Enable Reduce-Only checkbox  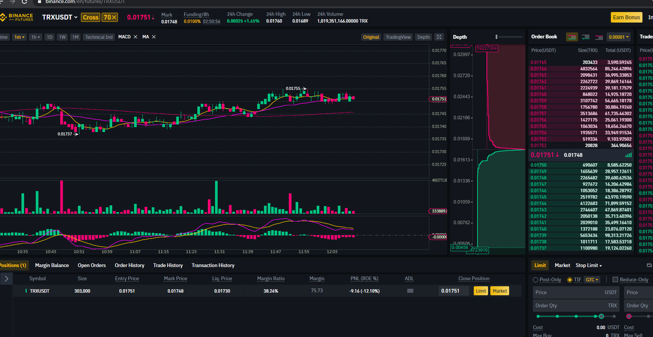pyautogui.click(x=615, y=279)
